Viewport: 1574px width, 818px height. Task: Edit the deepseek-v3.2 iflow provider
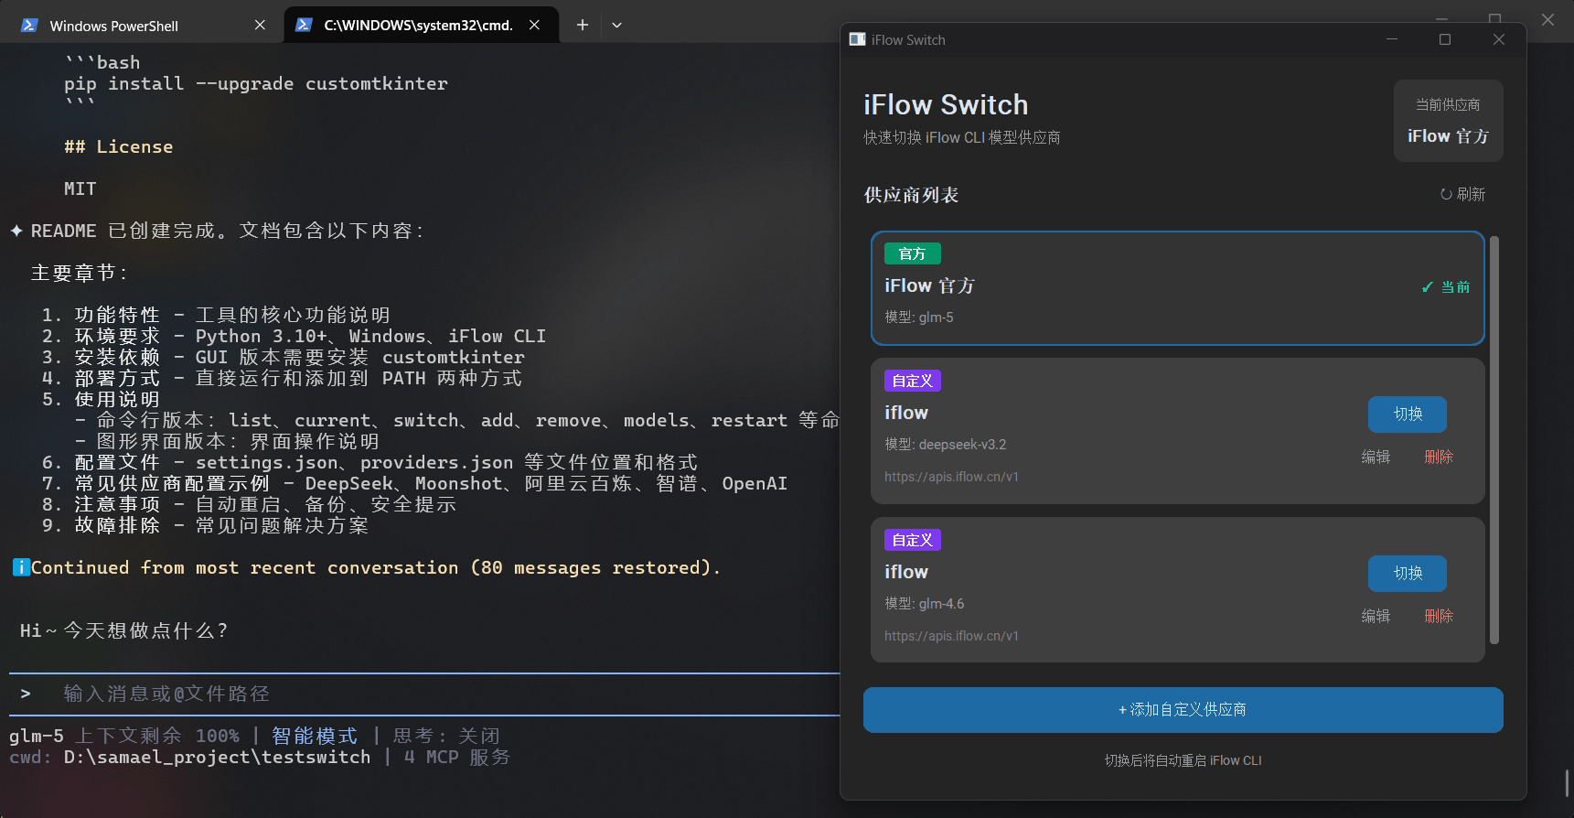[1376, 457]
